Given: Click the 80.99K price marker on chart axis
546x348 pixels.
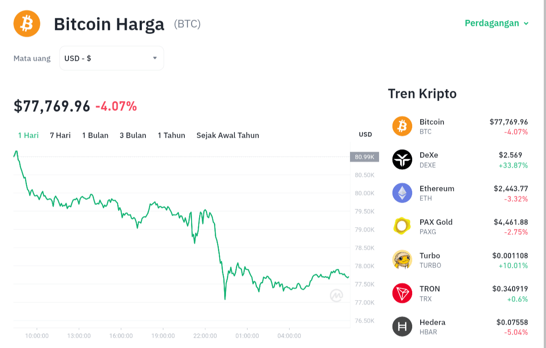Looking at the screenshot, I should [364, 157].
